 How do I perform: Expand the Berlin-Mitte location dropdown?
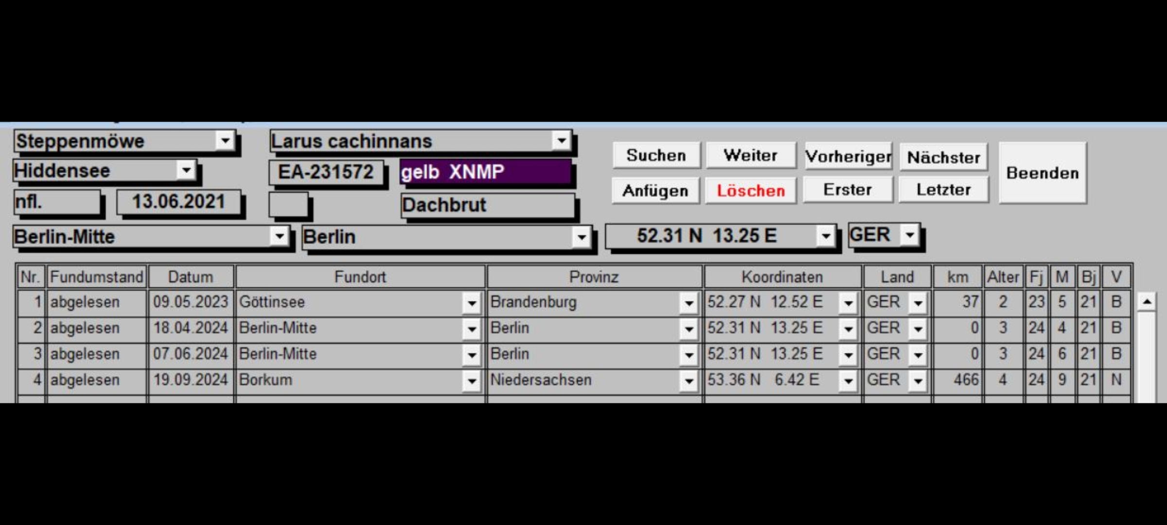click(279, 237)
